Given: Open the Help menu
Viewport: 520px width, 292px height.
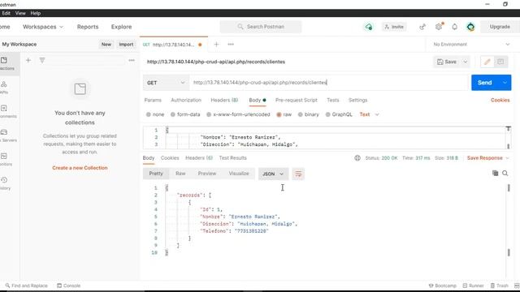Looking at the screenshot, I should [36, 13].
